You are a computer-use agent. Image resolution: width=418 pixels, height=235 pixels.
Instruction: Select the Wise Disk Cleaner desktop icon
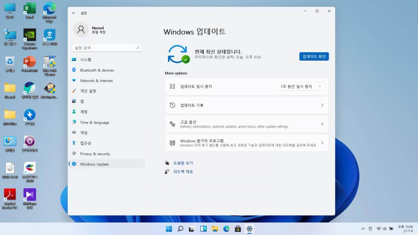tap(49, 65)
